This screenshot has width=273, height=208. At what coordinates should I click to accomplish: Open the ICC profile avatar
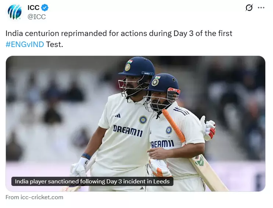point(15,12)
